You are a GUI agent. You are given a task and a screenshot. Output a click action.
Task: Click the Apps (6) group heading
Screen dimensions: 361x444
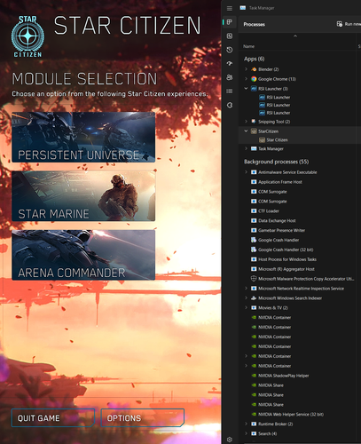254,59
